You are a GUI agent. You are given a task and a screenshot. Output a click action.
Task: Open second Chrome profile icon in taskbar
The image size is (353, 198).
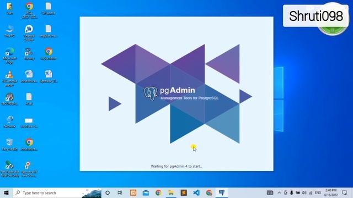pos(209,193)
